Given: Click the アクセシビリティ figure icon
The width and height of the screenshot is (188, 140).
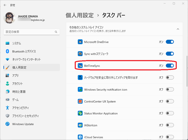Looking at the screenshot, I should coord(7,108).
